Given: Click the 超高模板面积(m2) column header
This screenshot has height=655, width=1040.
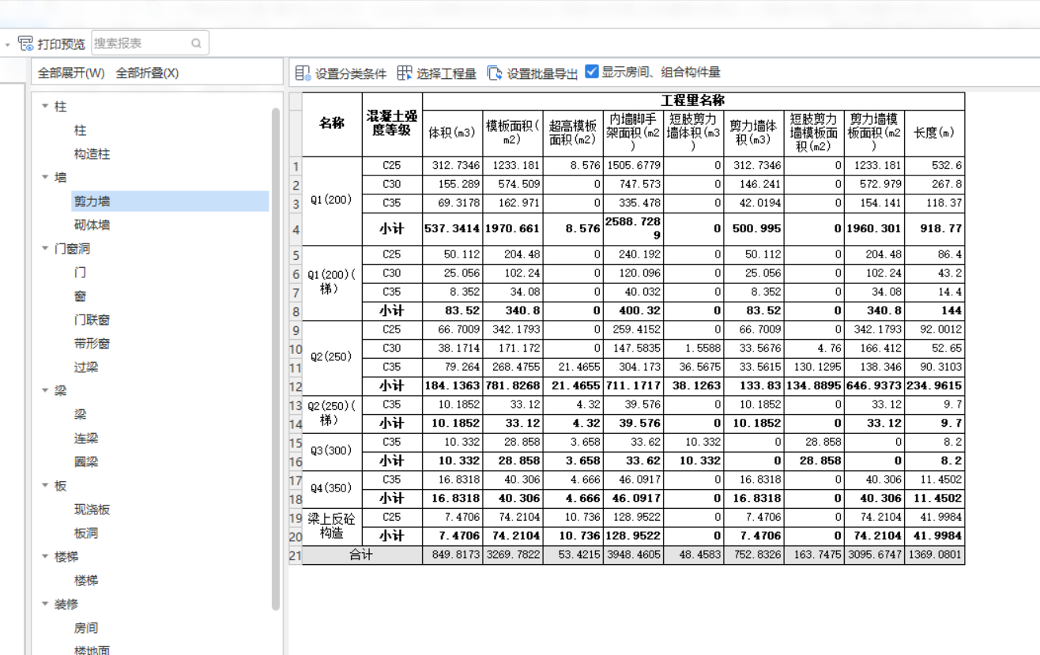Looking at the screenshot, I should [573, 133].
